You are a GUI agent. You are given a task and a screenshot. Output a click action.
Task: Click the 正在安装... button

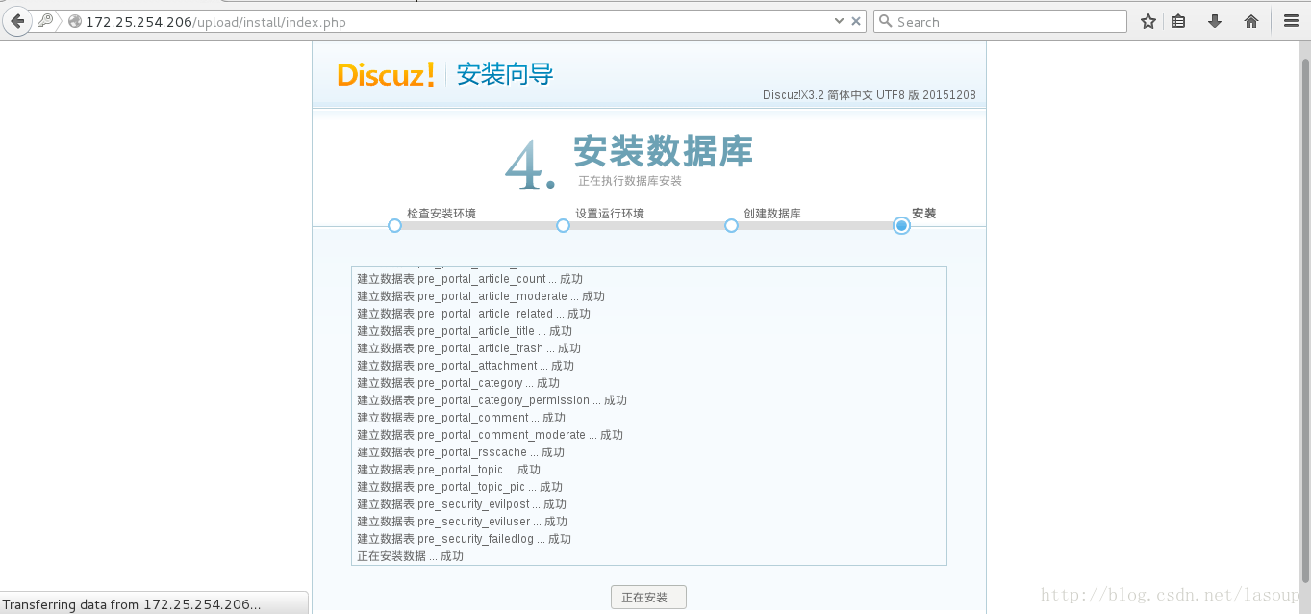648,597
